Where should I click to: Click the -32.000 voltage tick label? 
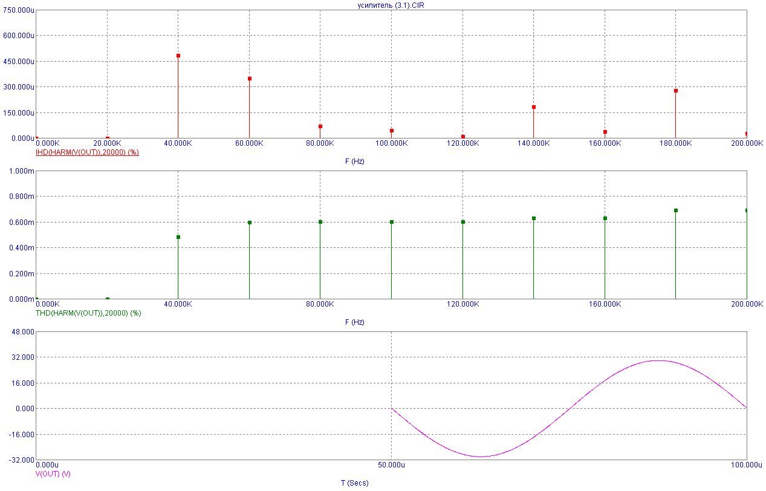point(22,460)
